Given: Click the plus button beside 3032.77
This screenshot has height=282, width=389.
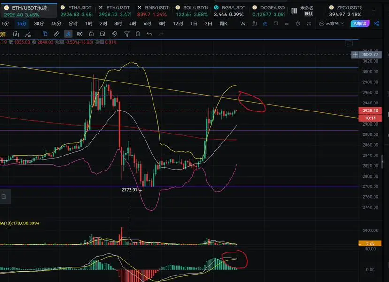Looking at the screenshot, I should (x=355, y=55).
